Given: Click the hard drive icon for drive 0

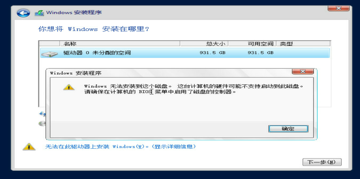Looking at the screenshot, I should 49,54.
